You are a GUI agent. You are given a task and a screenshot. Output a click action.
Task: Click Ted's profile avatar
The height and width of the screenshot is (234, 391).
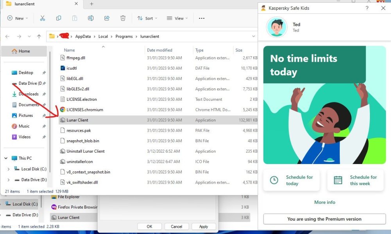point(276,27)
